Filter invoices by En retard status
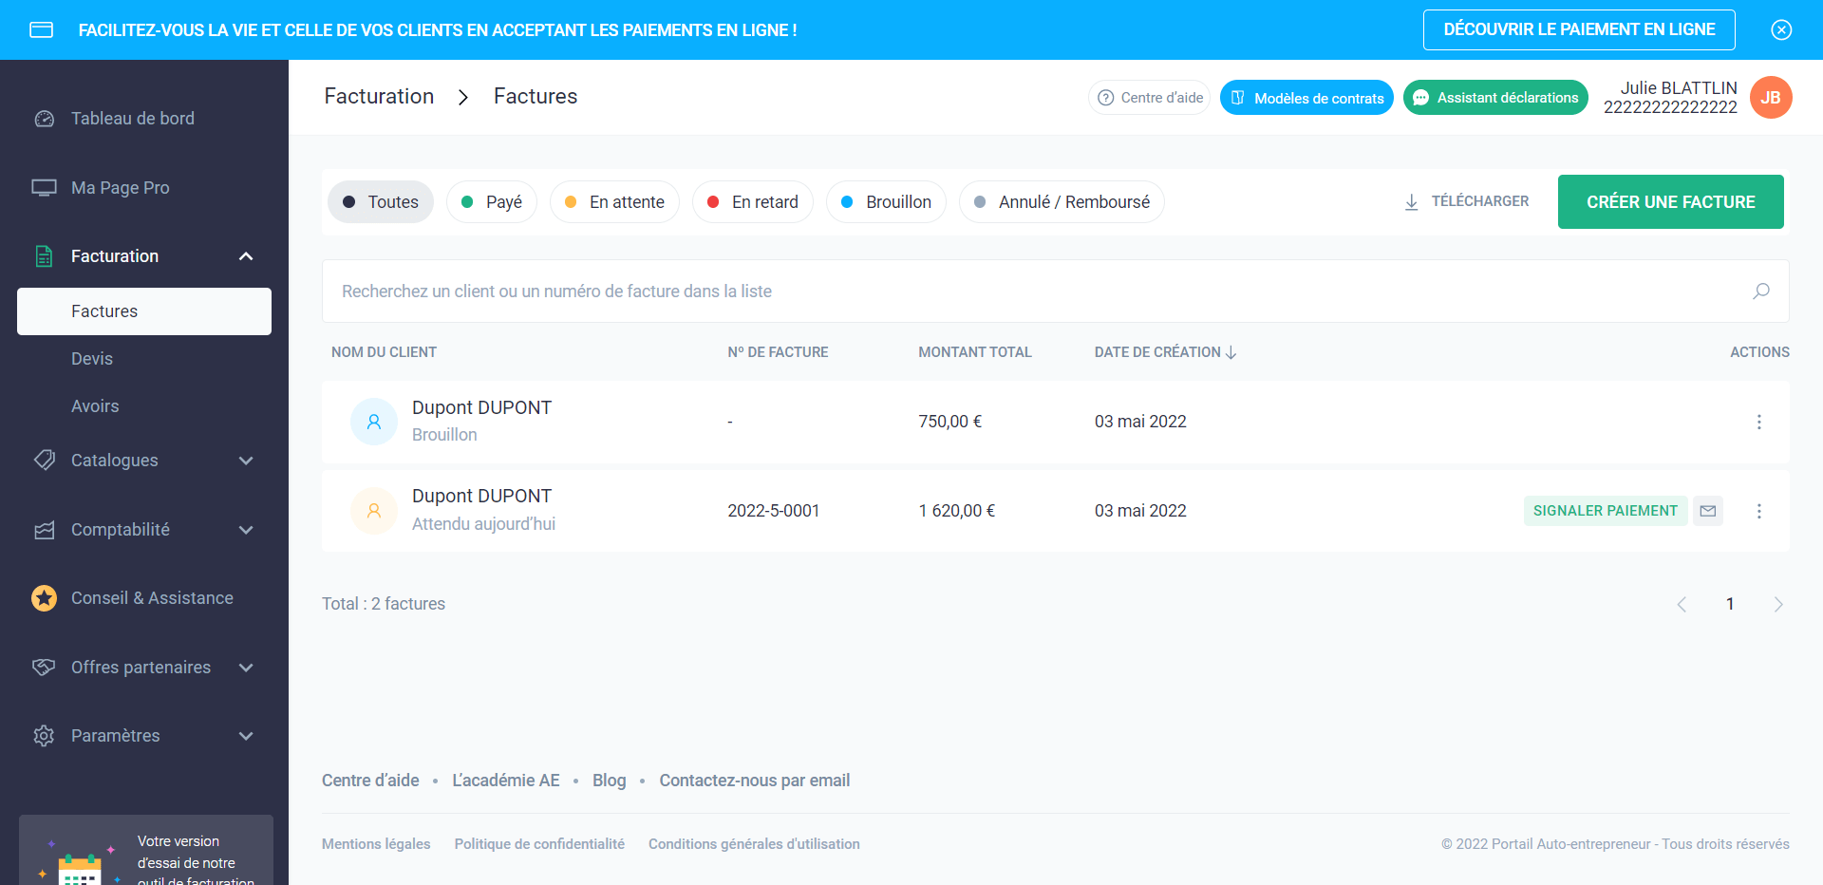Screen dimensions: 1823x885 click(x=752, y=202)
